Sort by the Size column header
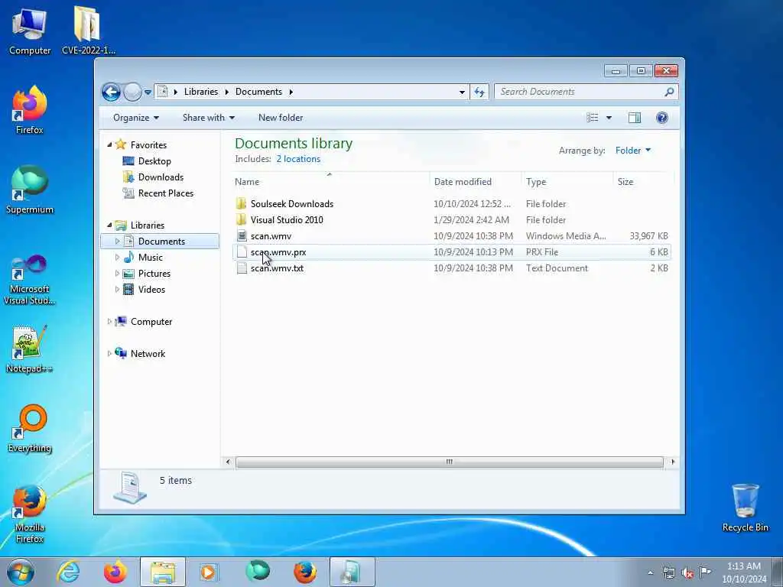This screenshot has height=587, width=783. pyautogui.click(x=642, y=182)
